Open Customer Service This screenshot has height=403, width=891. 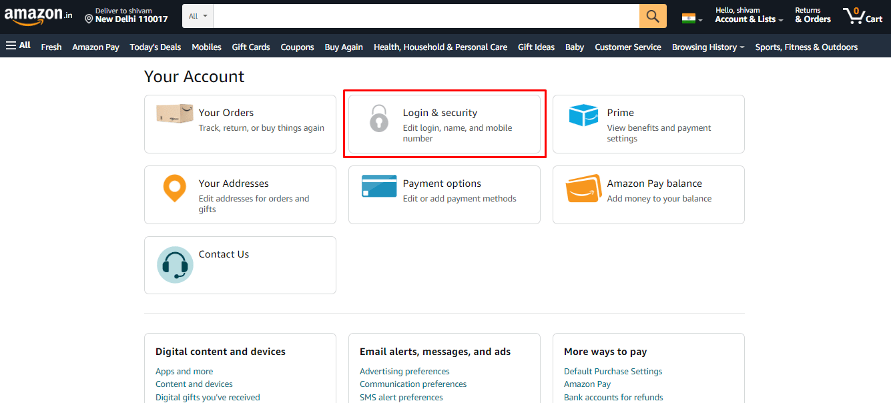[x=628, y=47]
